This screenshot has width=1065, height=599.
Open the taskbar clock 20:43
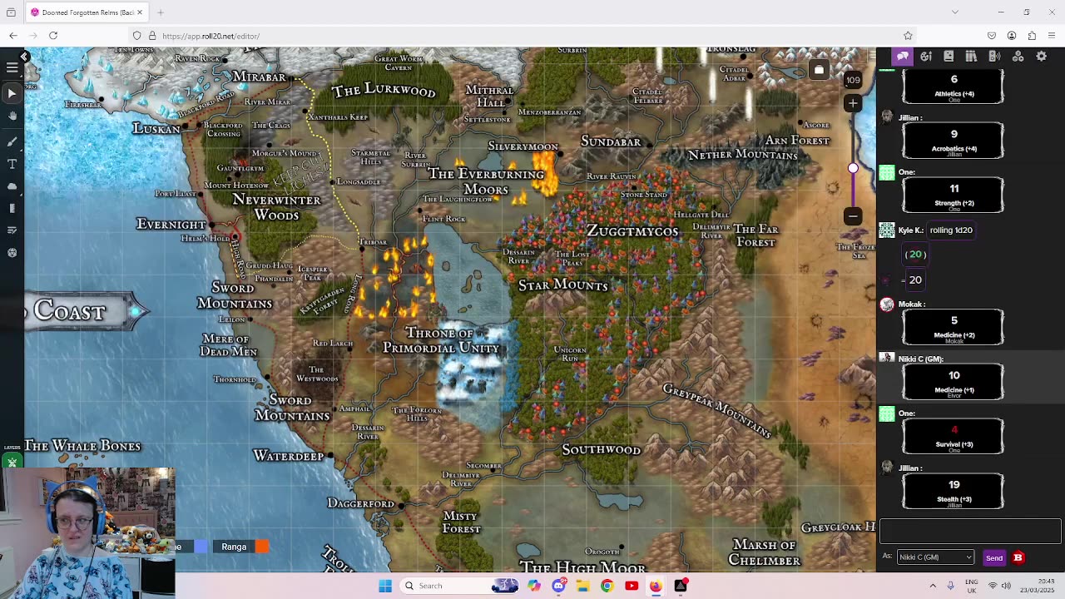[x=1036, y=586]
